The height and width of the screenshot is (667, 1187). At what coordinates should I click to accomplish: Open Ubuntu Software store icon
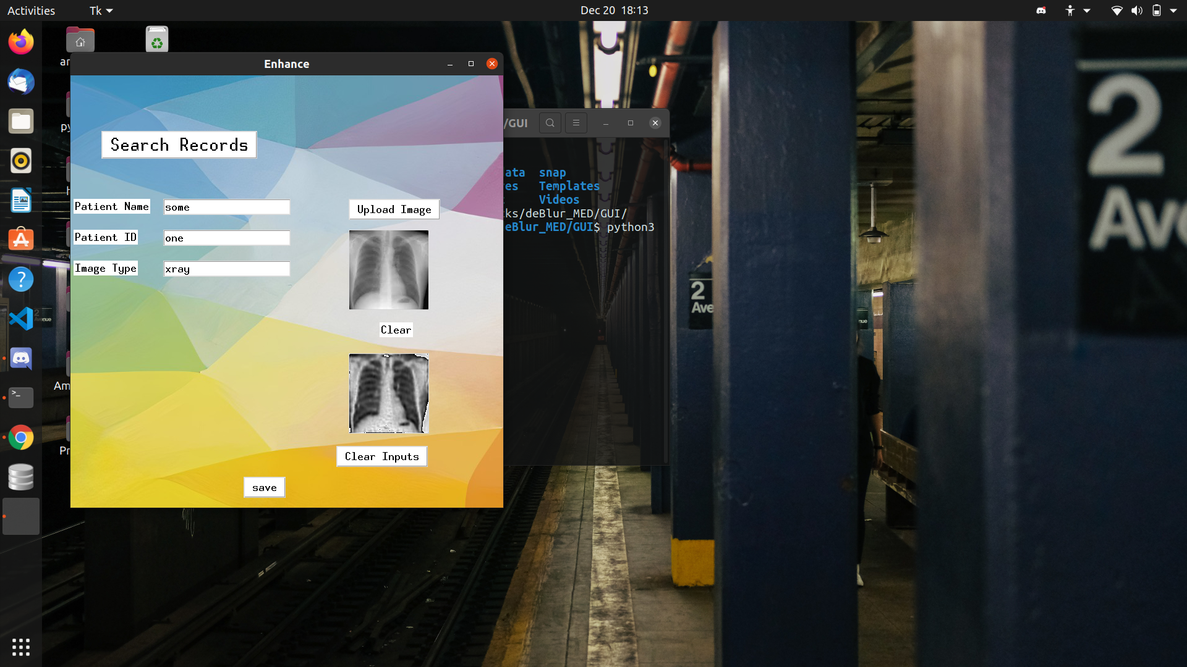21,240
